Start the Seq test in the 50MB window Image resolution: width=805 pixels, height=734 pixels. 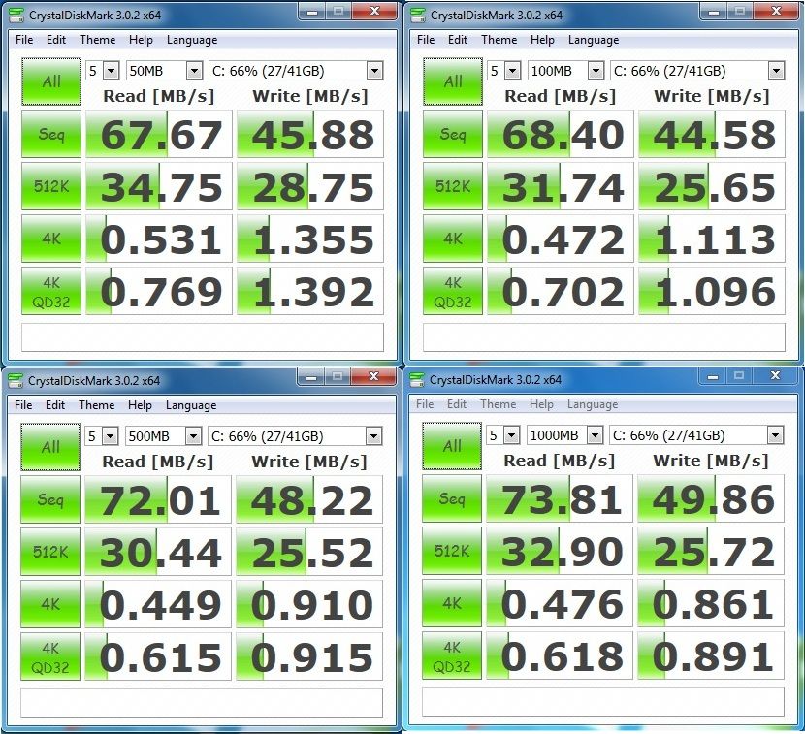click(51, 134)
